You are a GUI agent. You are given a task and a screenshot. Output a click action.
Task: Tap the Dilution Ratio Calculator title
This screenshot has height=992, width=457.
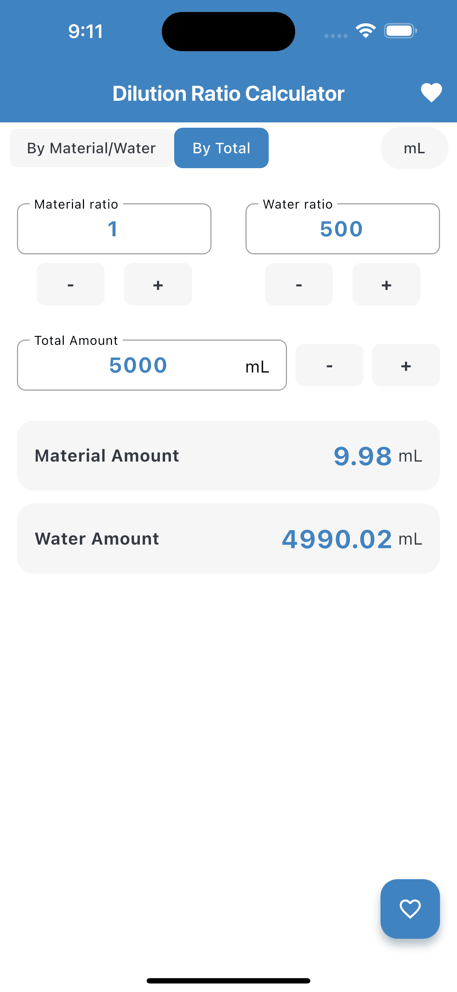(228, 94)
